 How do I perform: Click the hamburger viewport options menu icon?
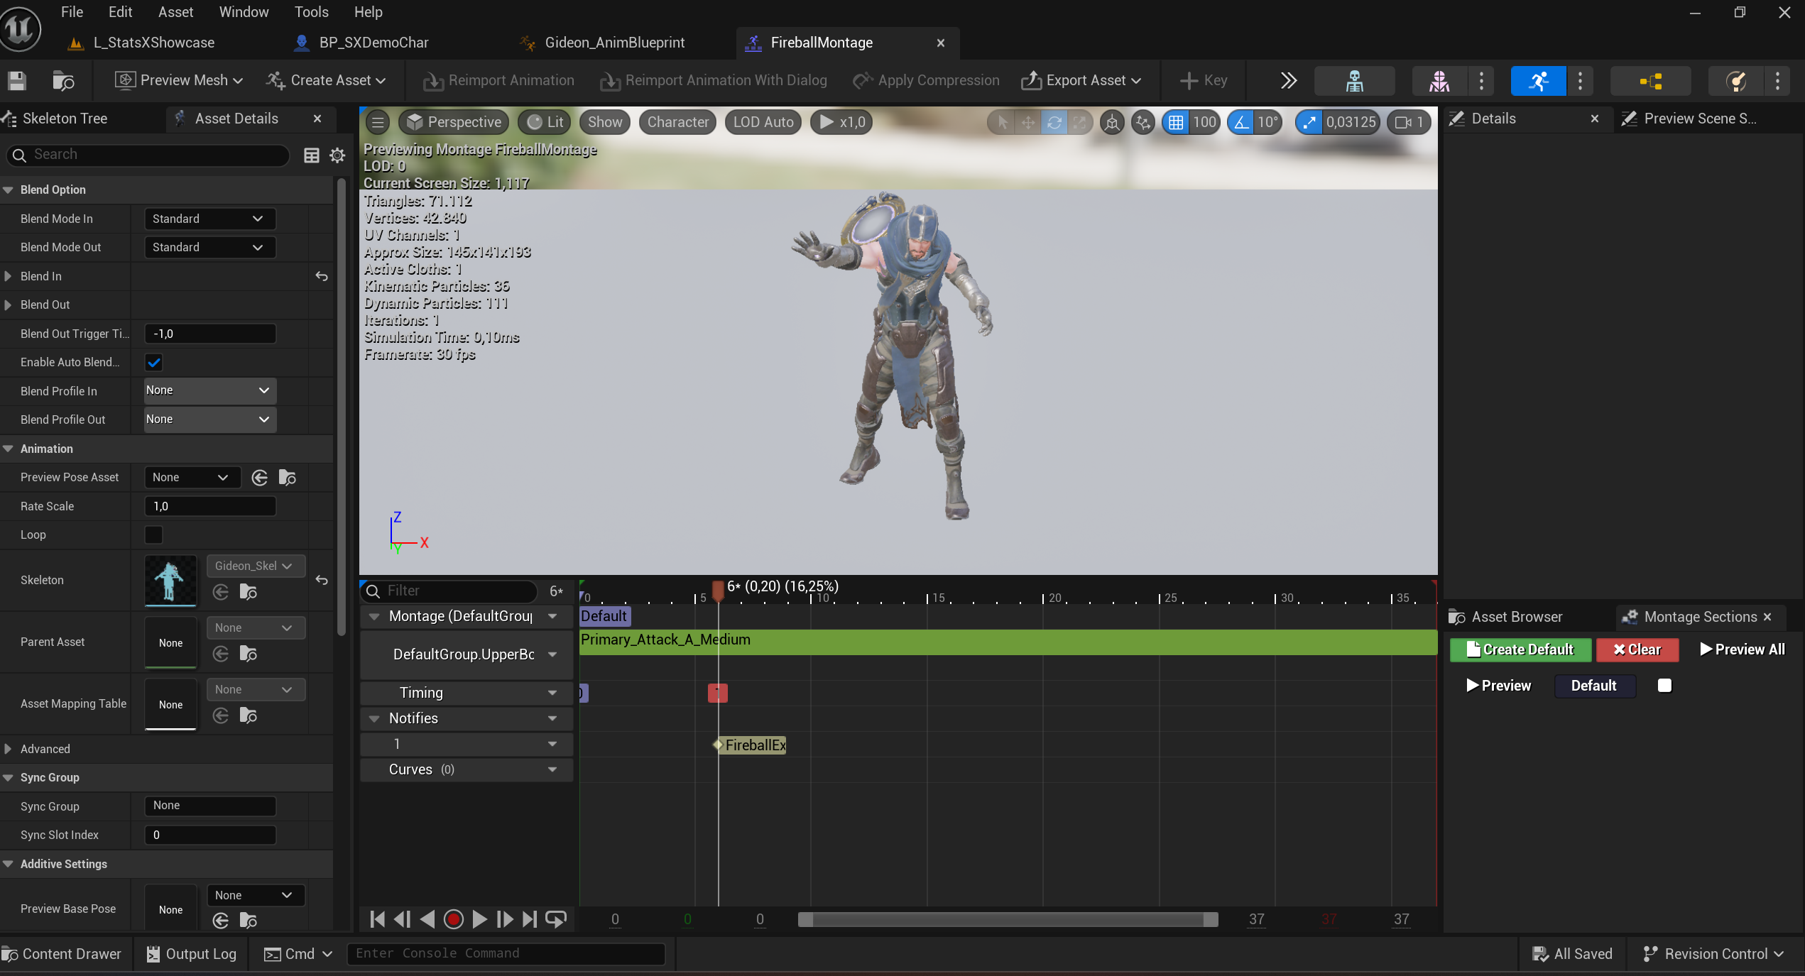[378, 122]
